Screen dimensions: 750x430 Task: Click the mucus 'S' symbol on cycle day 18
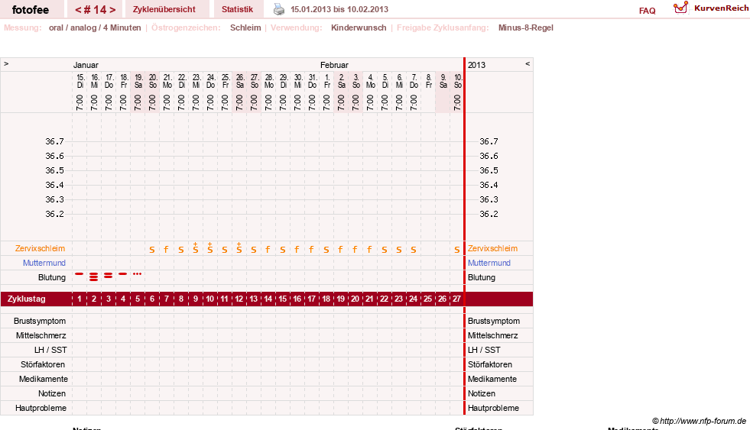click(326, 250)
